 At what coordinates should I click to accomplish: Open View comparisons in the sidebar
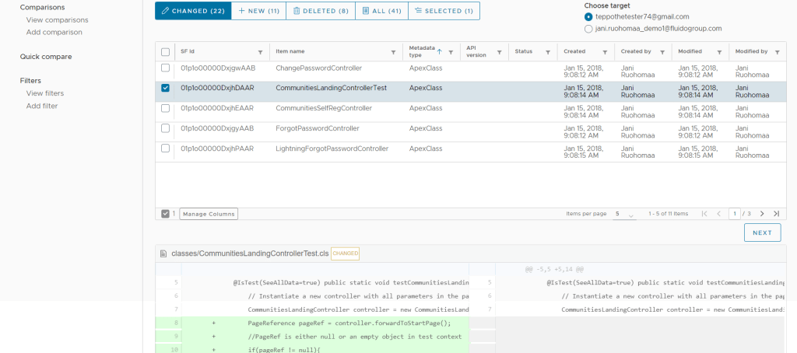tap(58, 19)
